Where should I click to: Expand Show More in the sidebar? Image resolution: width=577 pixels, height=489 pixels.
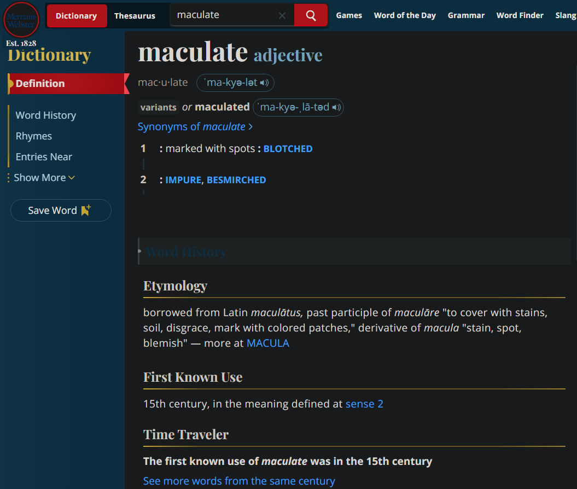(44, 178)
